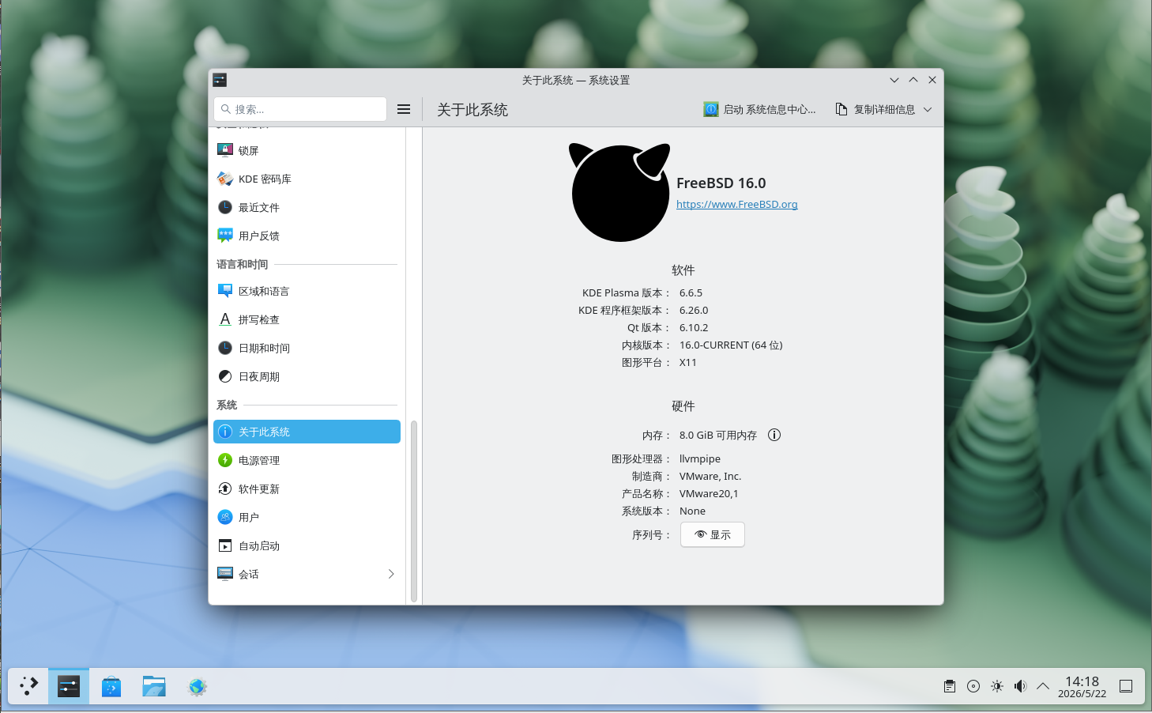Click the System Settings window icon in titlebar
Viewport: 1152px width, 713px height.
(220, 80)
